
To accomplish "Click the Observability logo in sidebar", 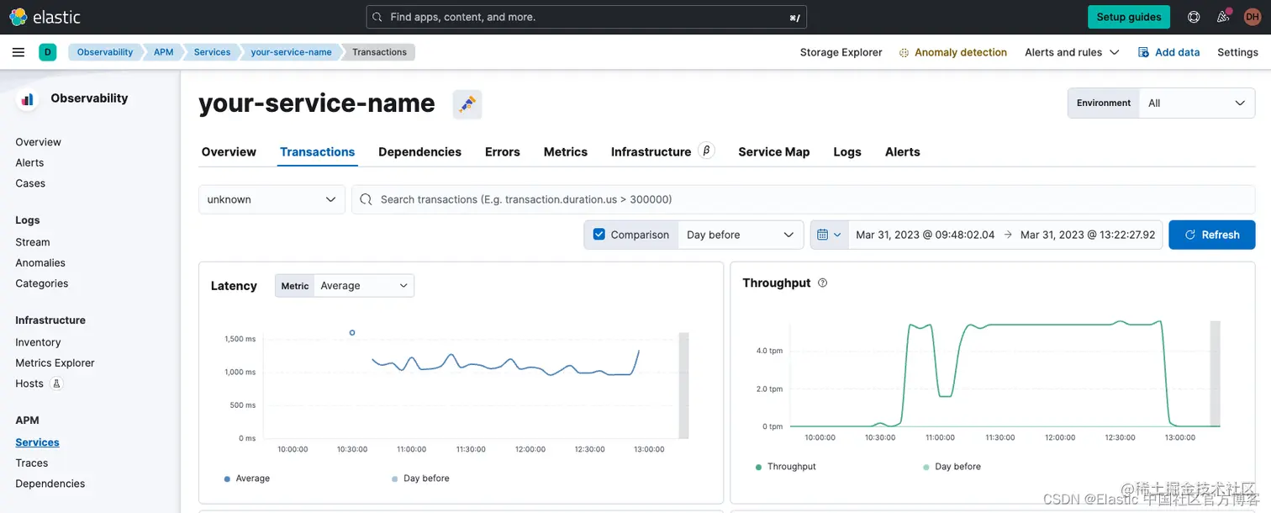I will pyautogui.click(x=28, y=99).
